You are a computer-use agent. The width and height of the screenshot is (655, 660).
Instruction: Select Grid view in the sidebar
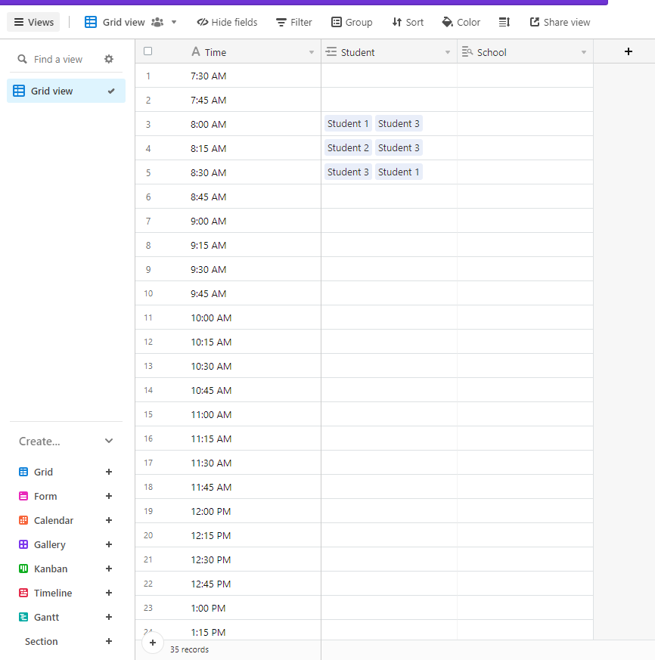(x=66, y=91)
